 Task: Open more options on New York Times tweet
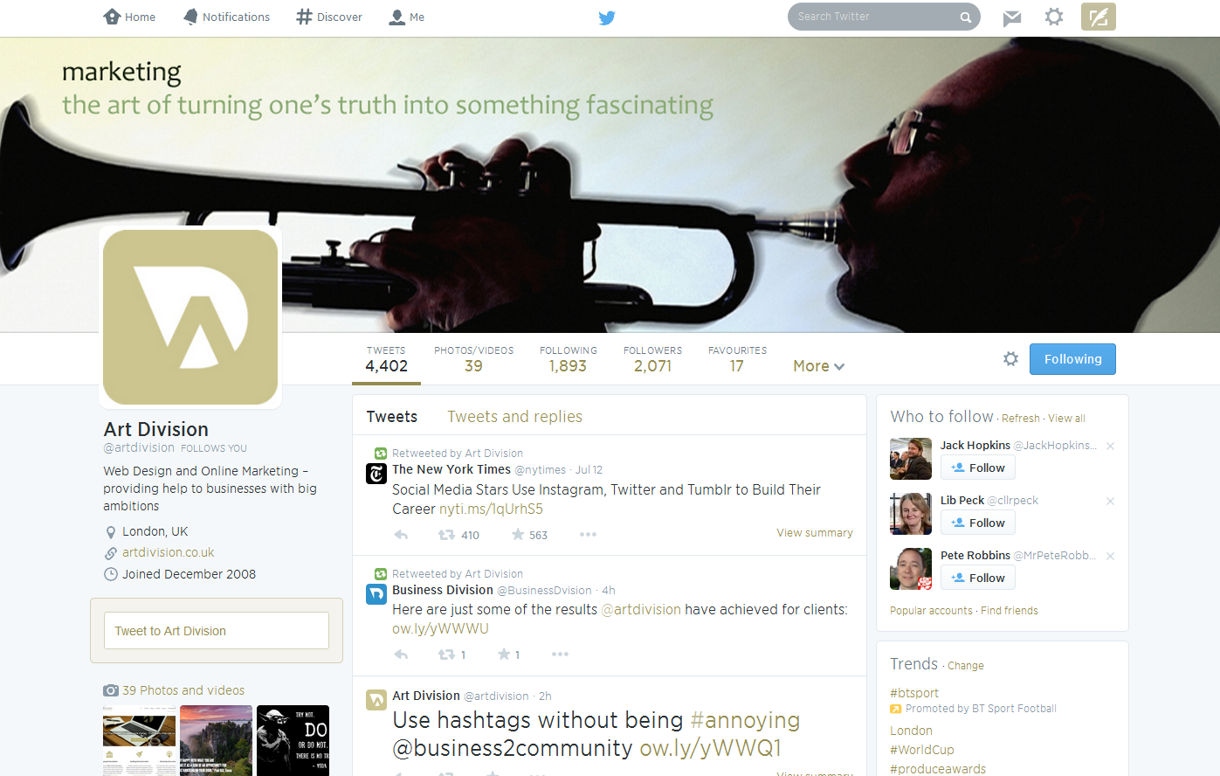click(588, 534)
